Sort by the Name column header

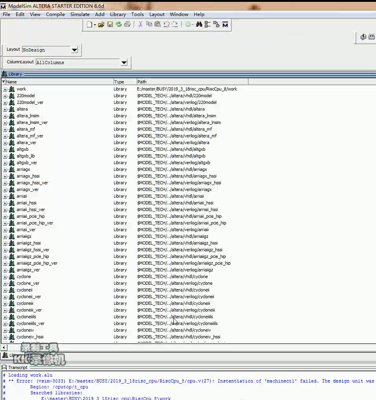pyautogui.click(x=59, y=82)
